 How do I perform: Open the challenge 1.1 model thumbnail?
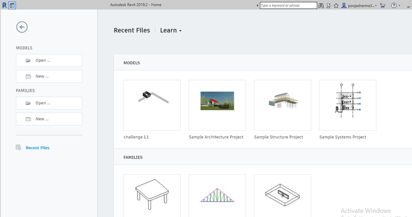tap(152, 105)
